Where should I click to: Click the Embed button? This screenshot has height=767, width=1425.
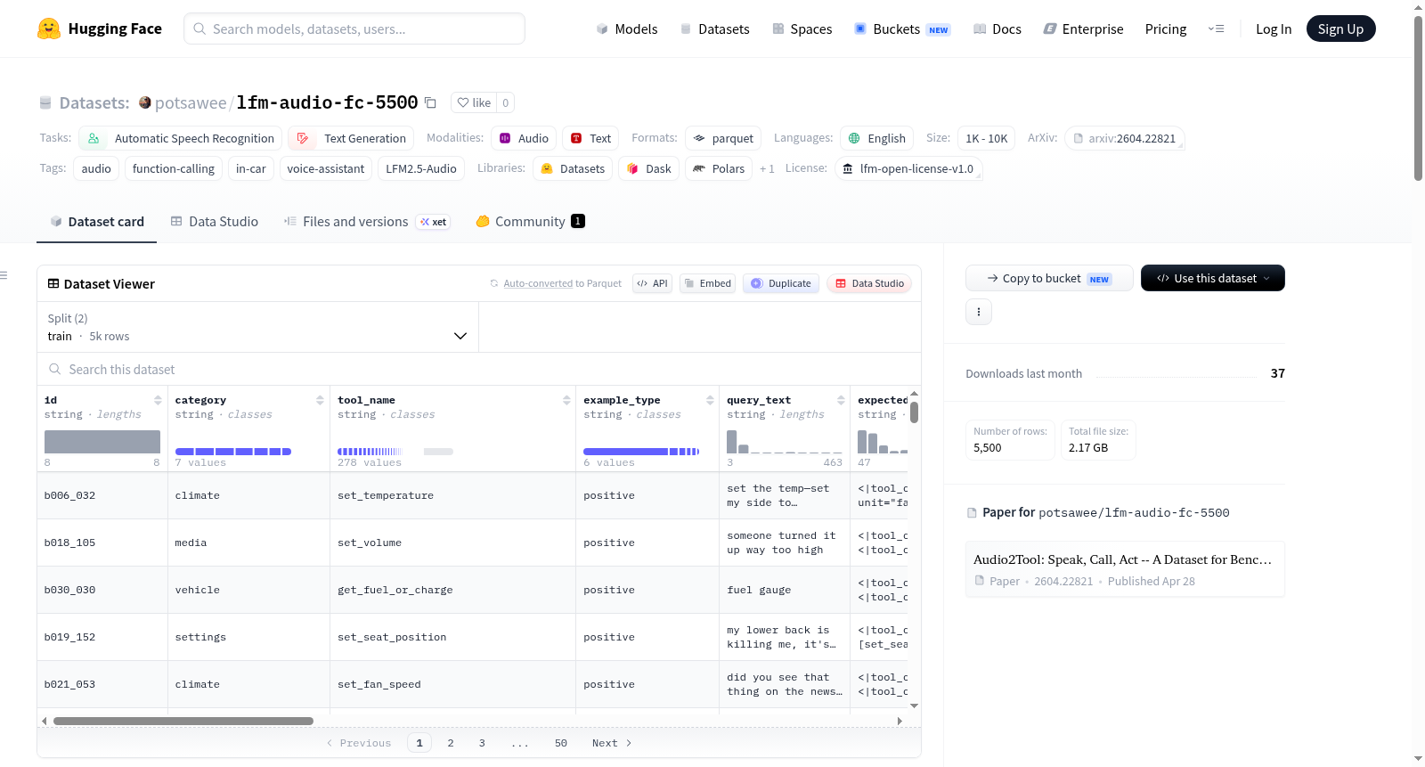click(x=707, y=283)
